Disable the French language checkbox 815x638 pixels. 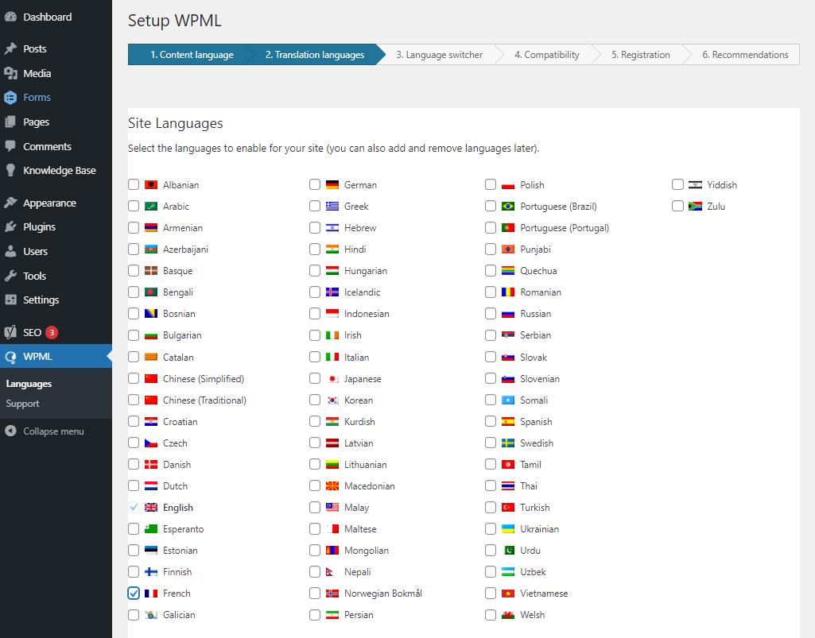point(133,593)
